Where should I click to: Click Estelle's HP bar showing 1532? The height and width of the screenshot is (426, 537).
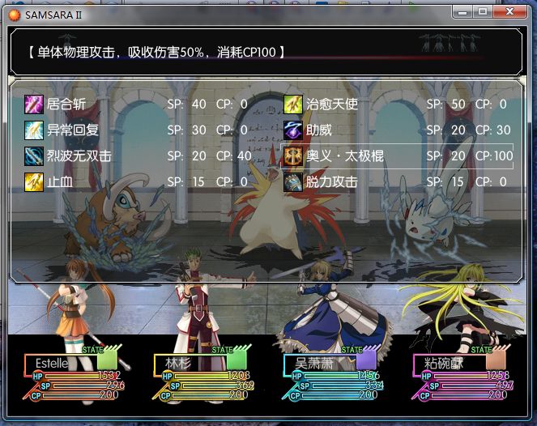[x=82, y=376]
